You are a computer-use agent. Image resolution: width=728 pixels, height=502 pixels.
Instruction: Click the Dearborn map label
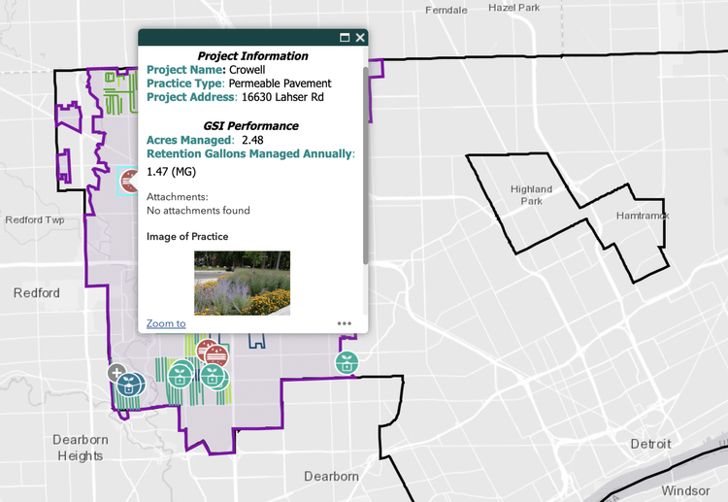(x=331, y=477)
